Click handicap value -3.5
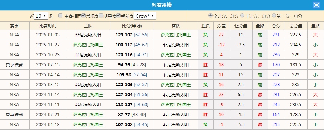This screenshot has height=130, width=324. point(241,45)
